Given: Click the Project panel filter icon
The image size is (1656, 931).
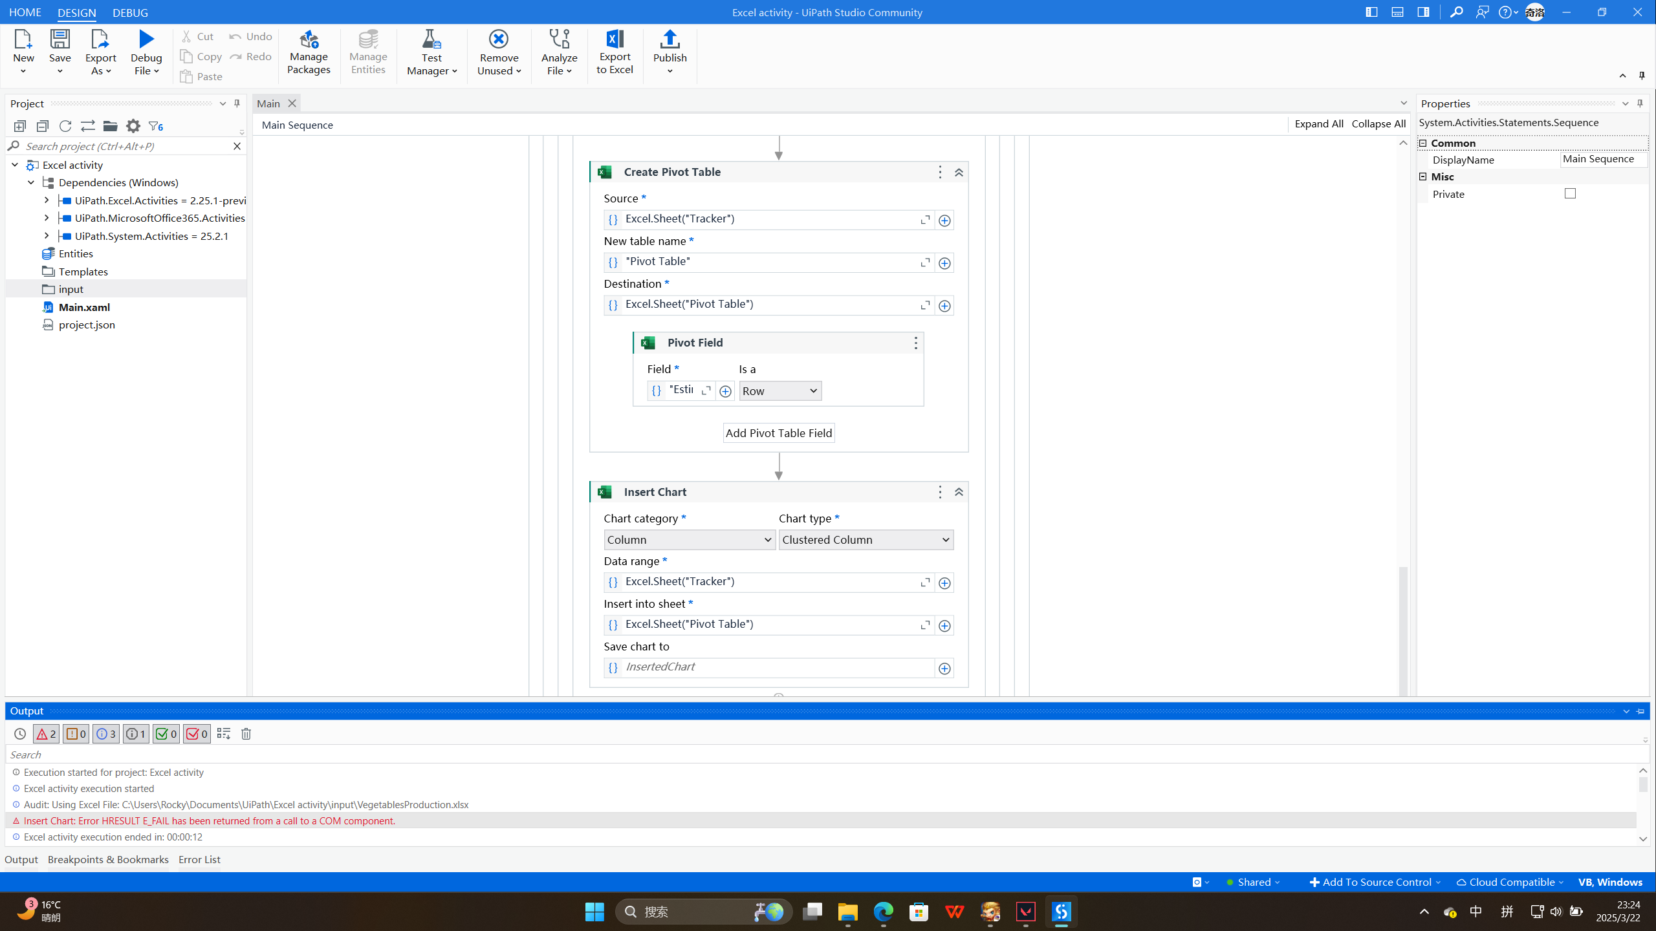Looking at the screenshot, I should tap(156, 126).
